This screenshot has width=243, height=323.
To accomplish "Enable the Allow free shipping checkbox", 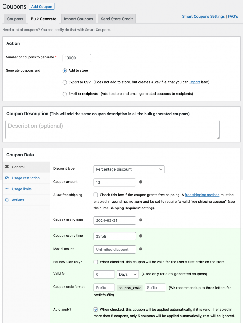I will tap(96, 195).
